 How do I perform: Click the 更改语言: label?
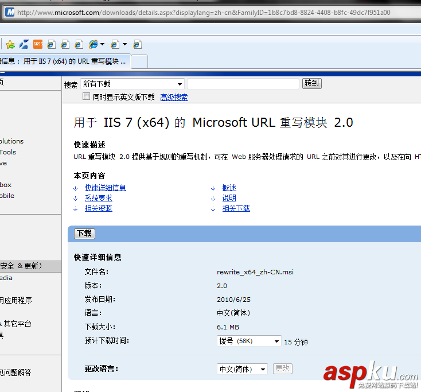point(102,368)
